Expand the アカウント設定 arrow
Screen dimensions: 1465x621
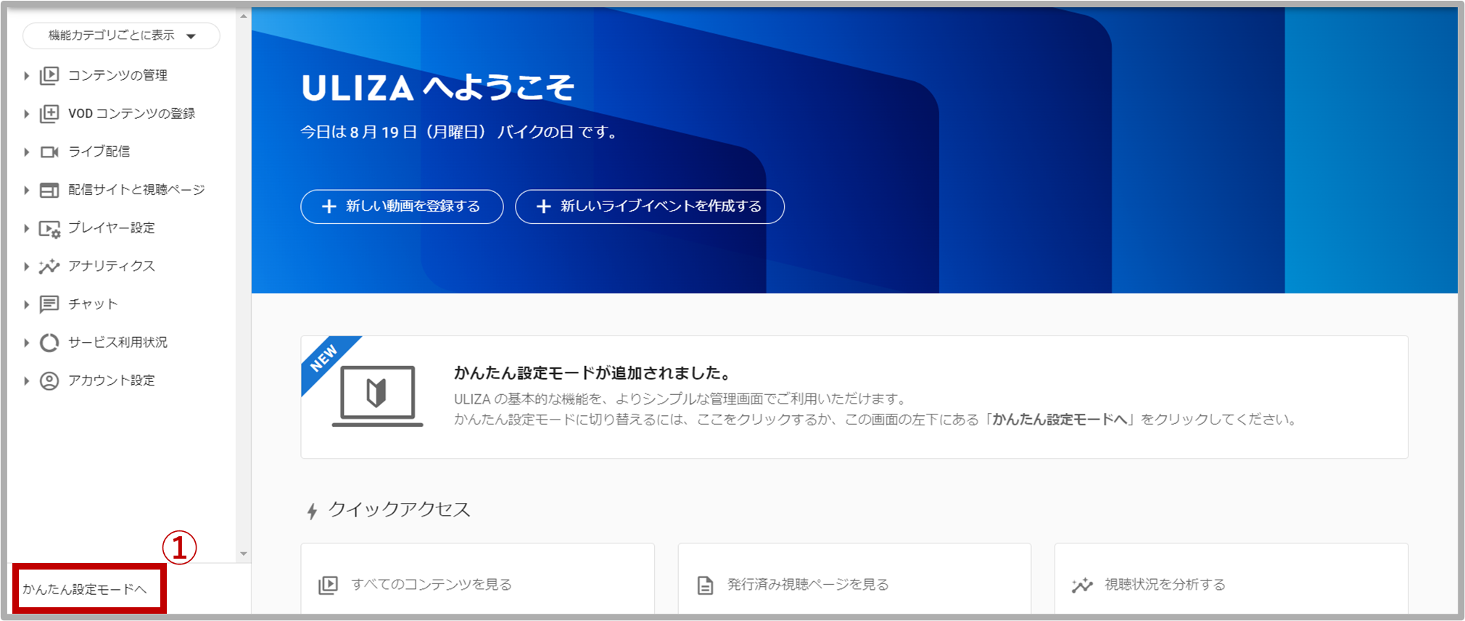[26, 380]
